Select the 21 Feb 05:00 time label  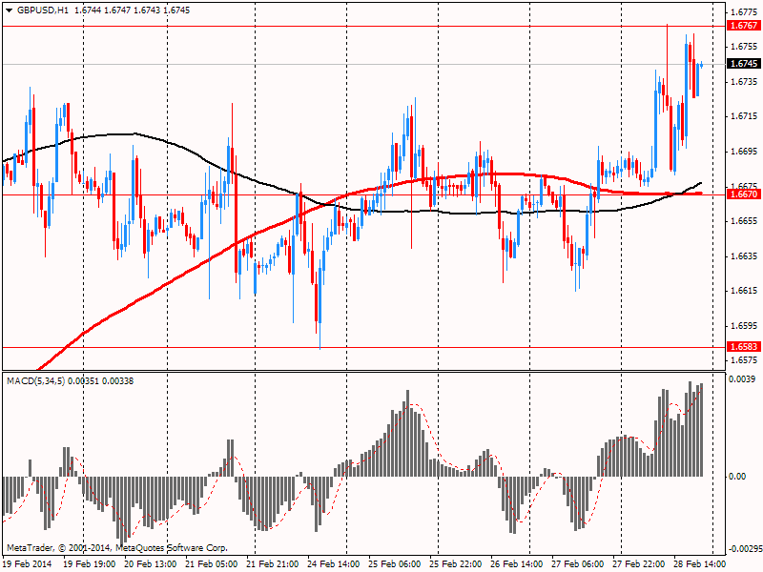[212, 564]
